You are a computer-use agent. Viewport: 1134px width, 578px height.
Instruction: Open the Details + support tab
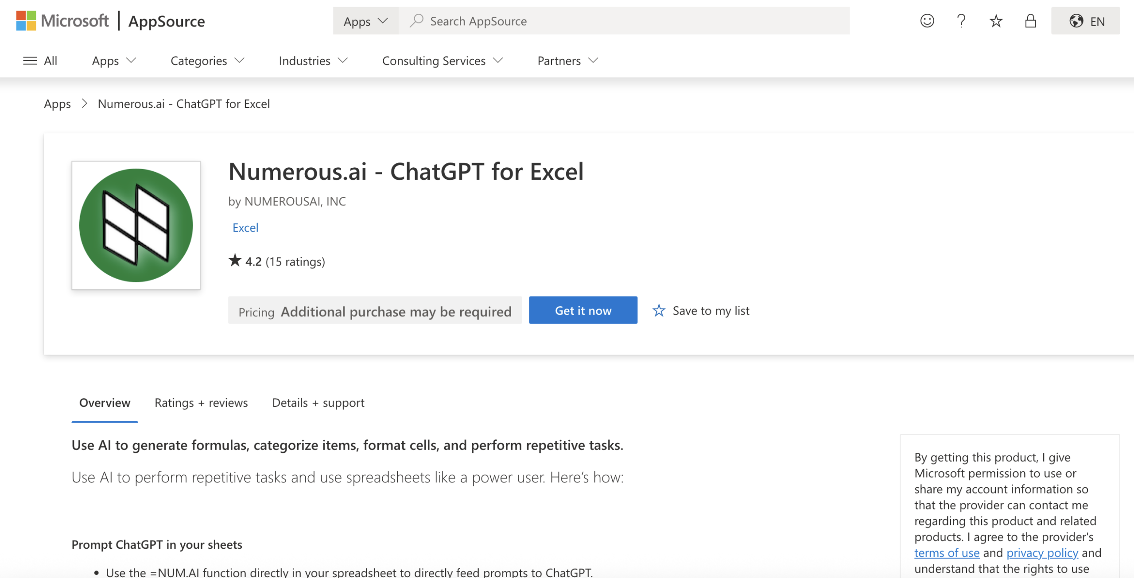pos(318,403)
